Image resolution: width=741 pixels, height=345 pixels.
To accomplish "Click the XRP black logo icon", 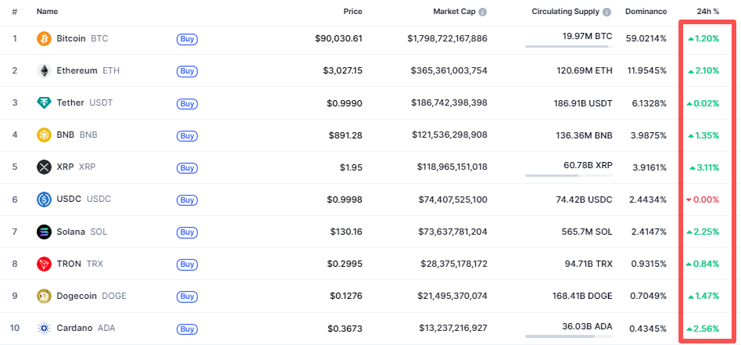I will [44, 167].
